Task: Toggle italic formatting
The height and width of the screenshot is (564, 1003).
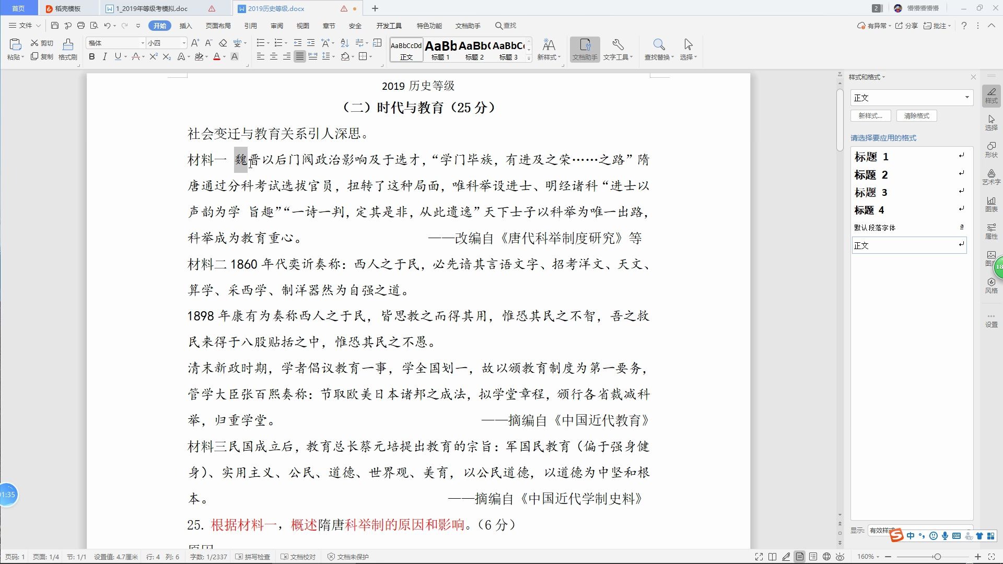Action: point(104,56)
